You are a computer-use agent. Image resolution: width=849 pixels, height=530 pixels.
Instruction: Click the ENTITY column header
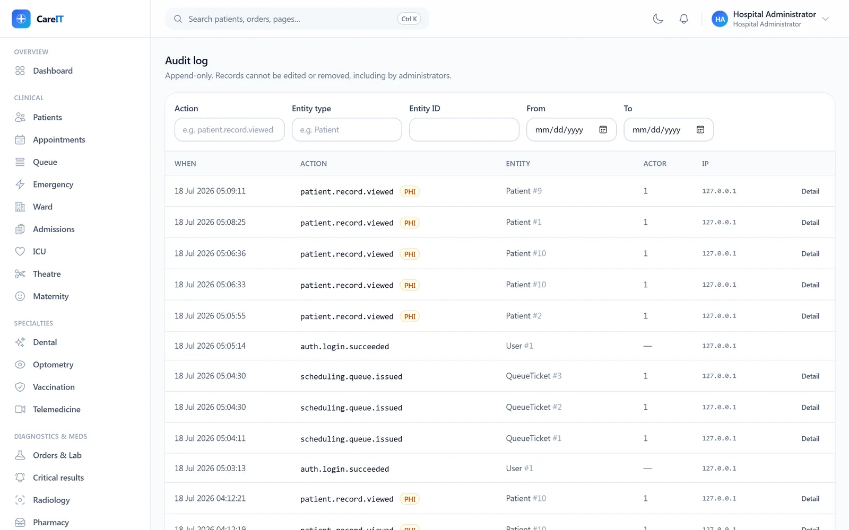tap(518, 164)
